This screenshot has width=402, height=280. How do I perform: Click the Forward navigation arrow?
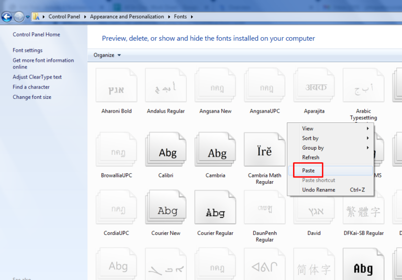click(19, 17)
